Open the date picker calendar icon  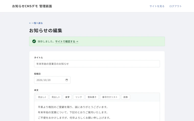[67, 80]
